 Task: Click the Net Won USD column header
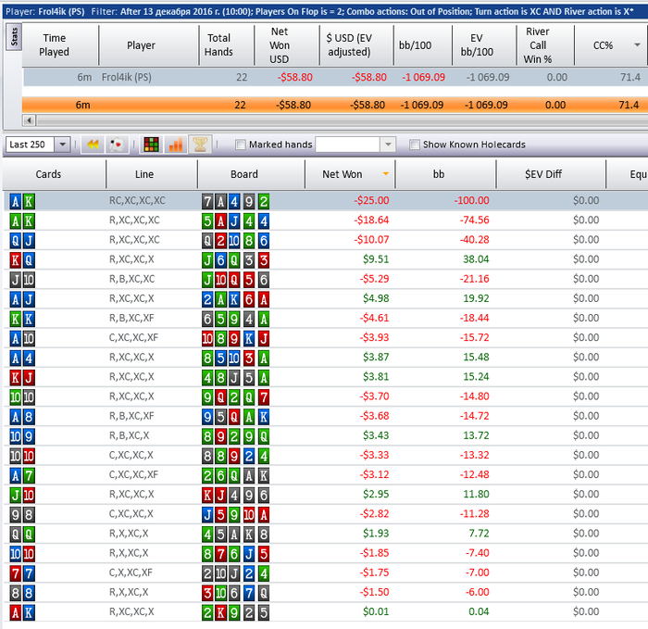pyautogui.click(x=287, y=44)
